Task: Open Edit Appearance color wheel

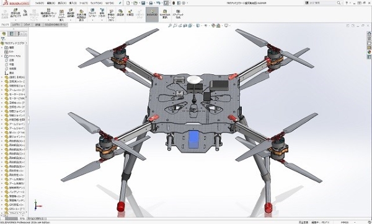Action: (213, 25)
